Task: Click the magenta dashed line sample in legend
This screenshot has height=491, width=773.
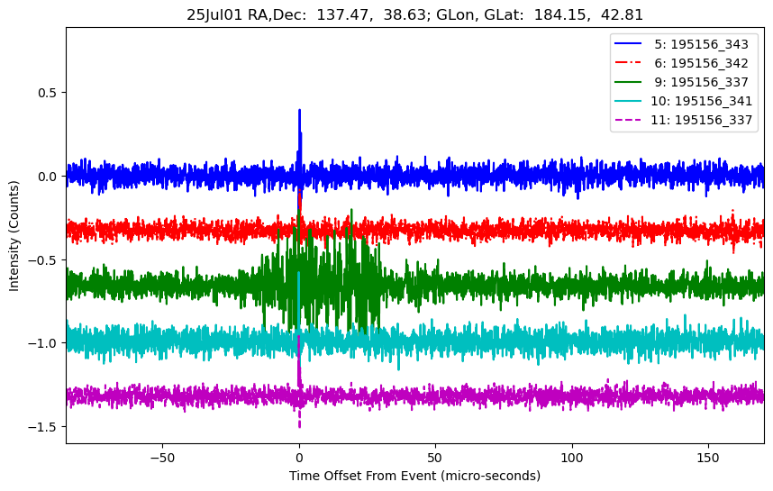Action: pyautogui.click(x=628, y=119)
